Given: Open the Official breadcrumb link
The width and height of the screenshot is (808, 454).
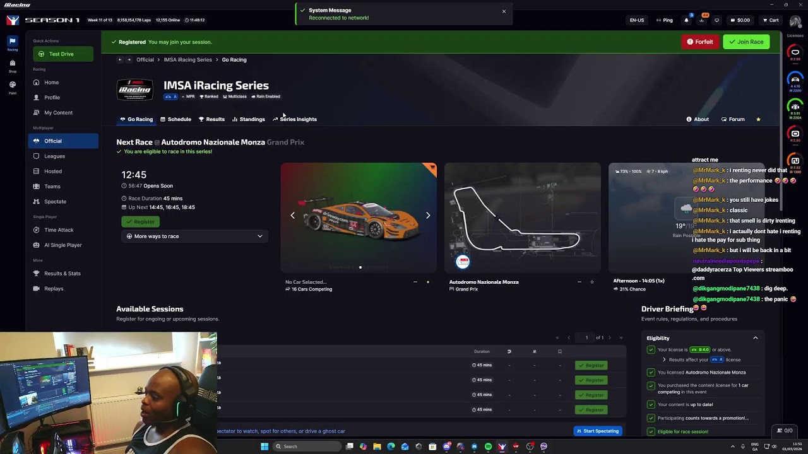Looking at the screenshot, I should pyautogui.click(x=145, y=60).
